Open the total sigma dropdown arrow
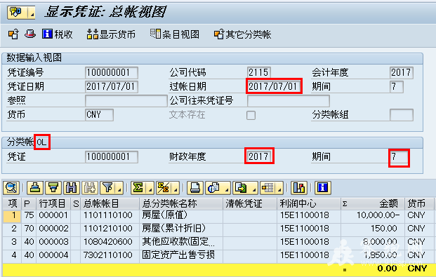 click(x=150, y=188)
